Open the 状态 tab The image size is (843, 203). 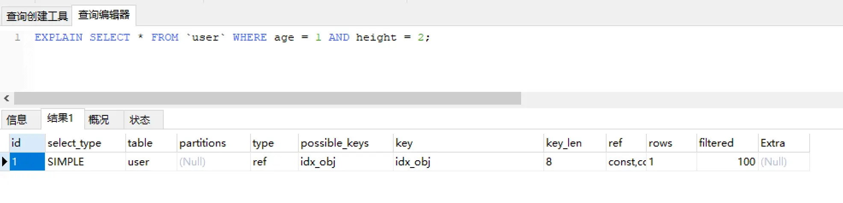point(140,120)
